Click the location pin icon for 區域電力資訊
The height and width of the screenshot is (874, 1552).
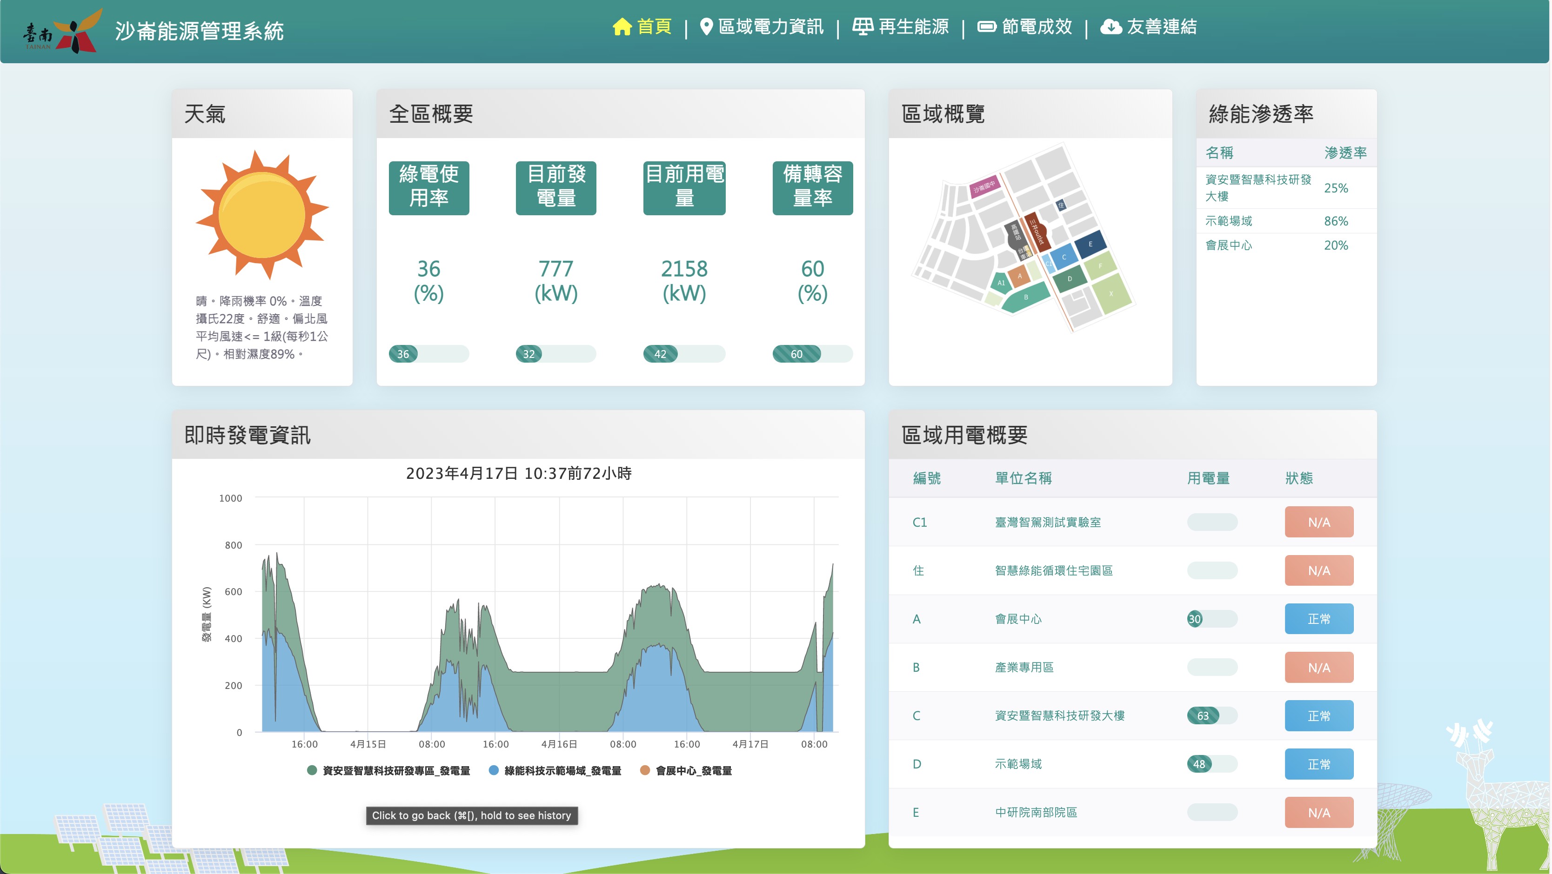[x=707, y=27]
